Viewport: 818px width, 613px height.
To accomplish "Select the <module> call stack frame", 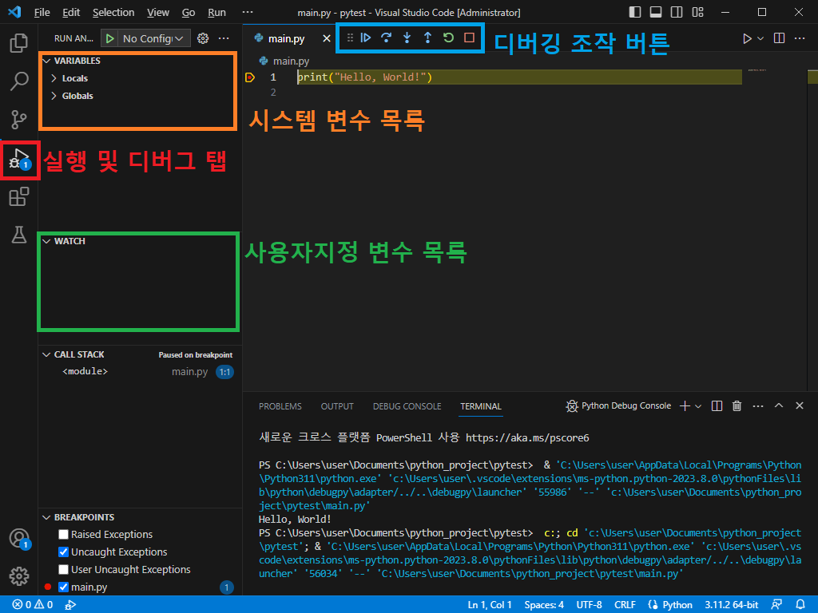I will pos(85,372).
